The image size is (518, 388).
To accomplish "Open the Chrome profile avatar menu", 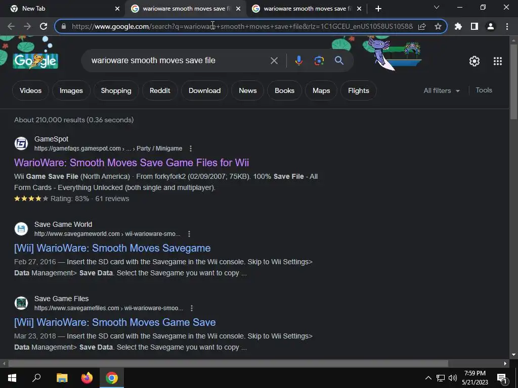I will tap(491, 26).
